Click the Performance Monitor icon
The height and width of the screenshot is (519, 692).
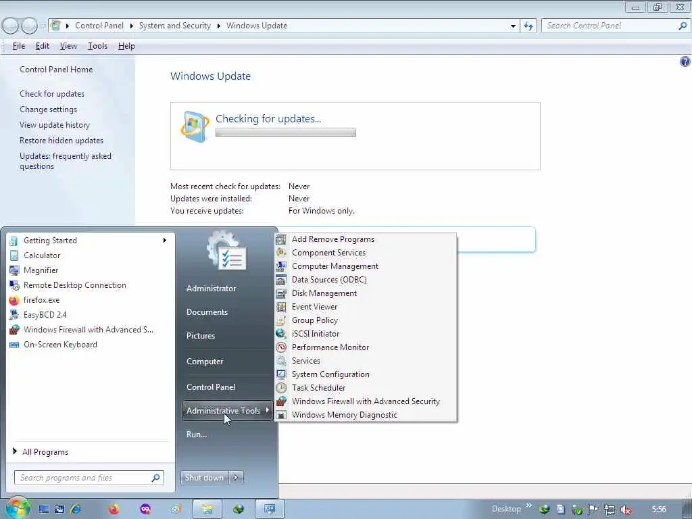(280, 347)
